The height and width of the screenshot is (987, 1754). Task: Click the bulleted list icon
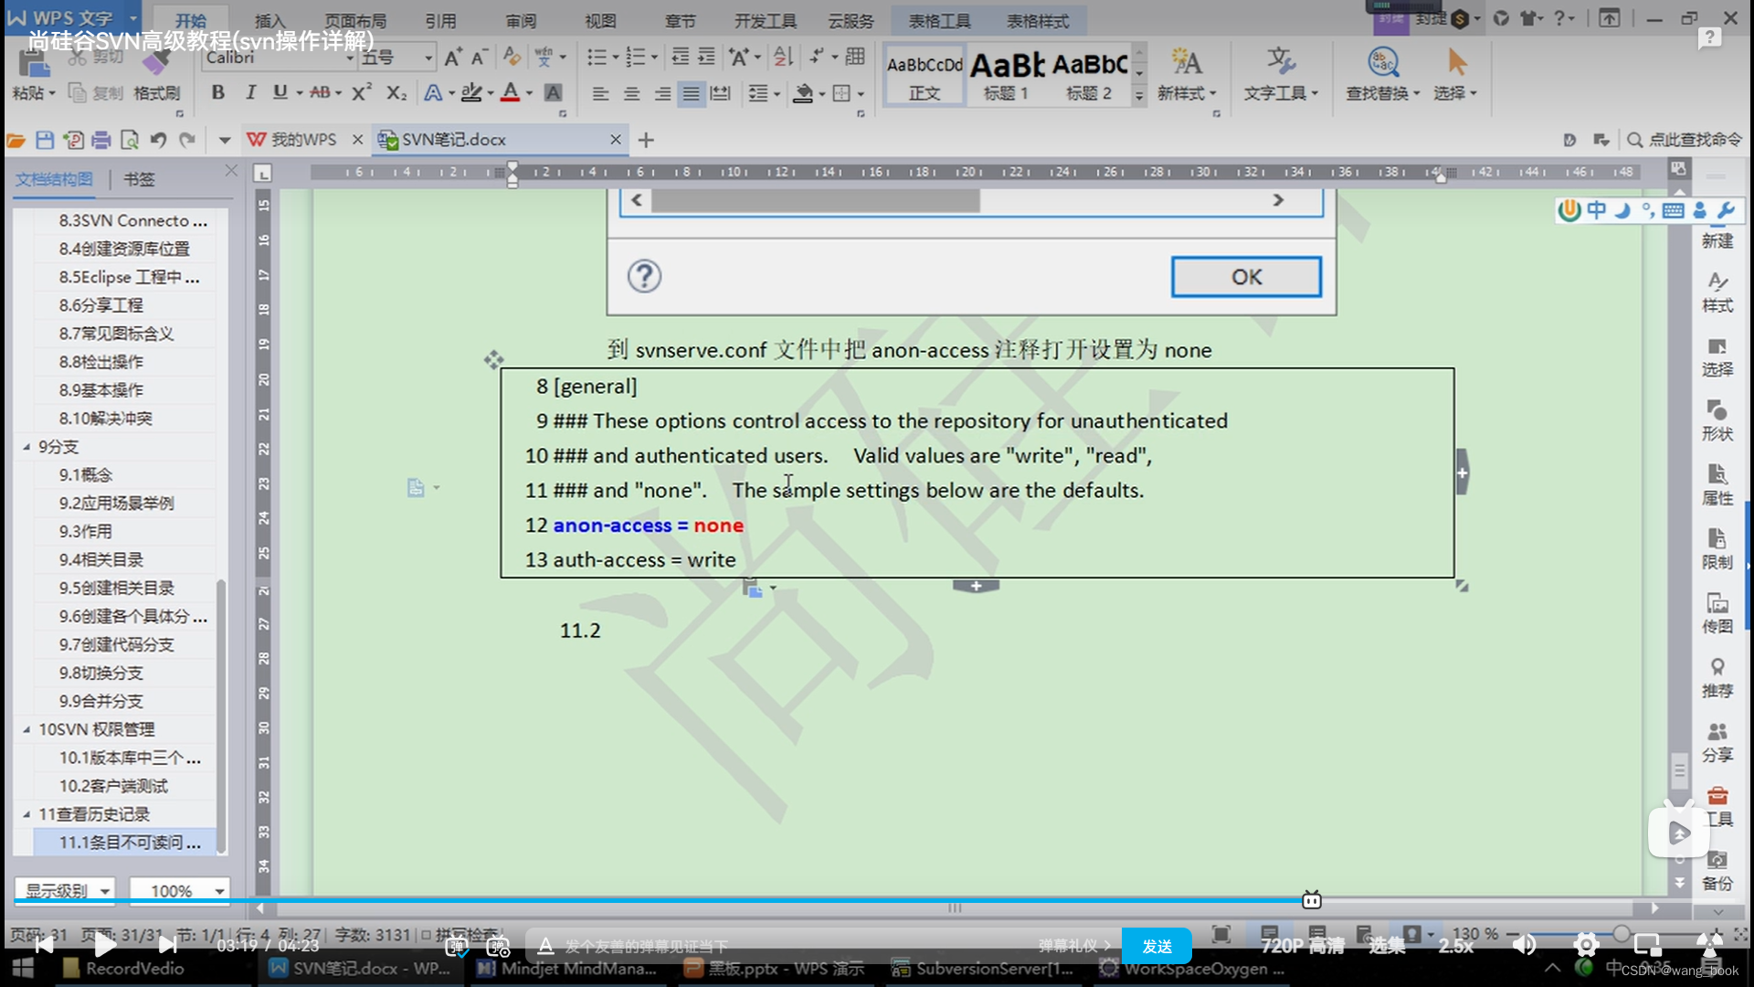[x=597, y=58]
